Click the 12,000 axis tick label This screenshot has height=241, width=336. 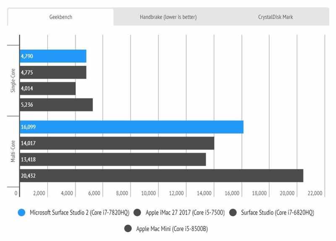[x=176, y=193]
